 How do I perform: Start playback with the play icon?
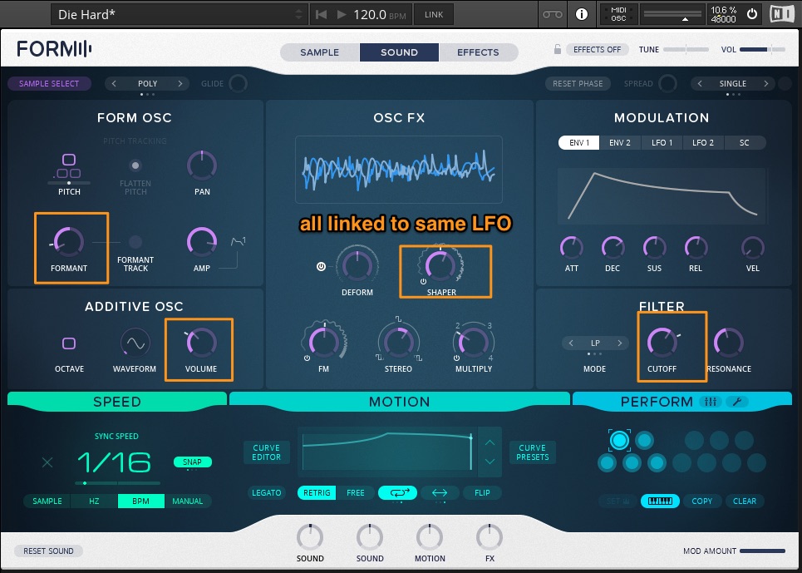pos(341,14)
